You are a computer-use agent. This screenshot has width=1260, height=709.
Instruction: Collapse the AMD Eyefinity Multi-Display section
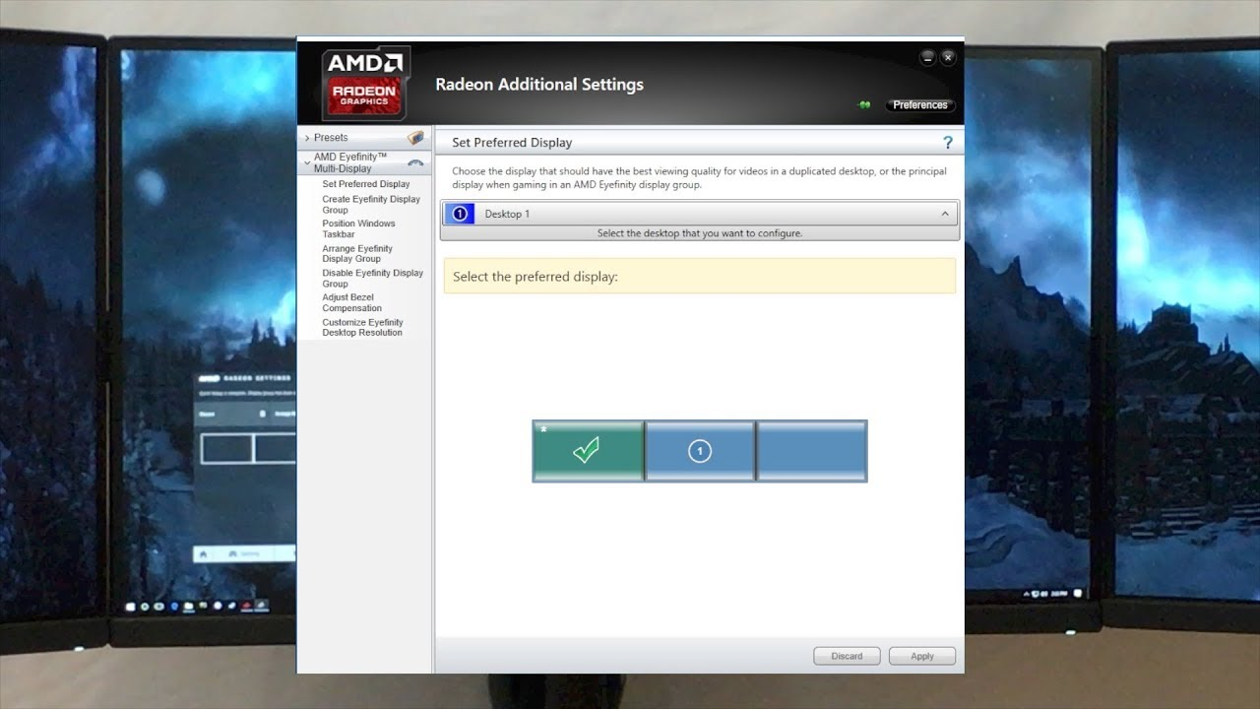[x=307, y=162]
